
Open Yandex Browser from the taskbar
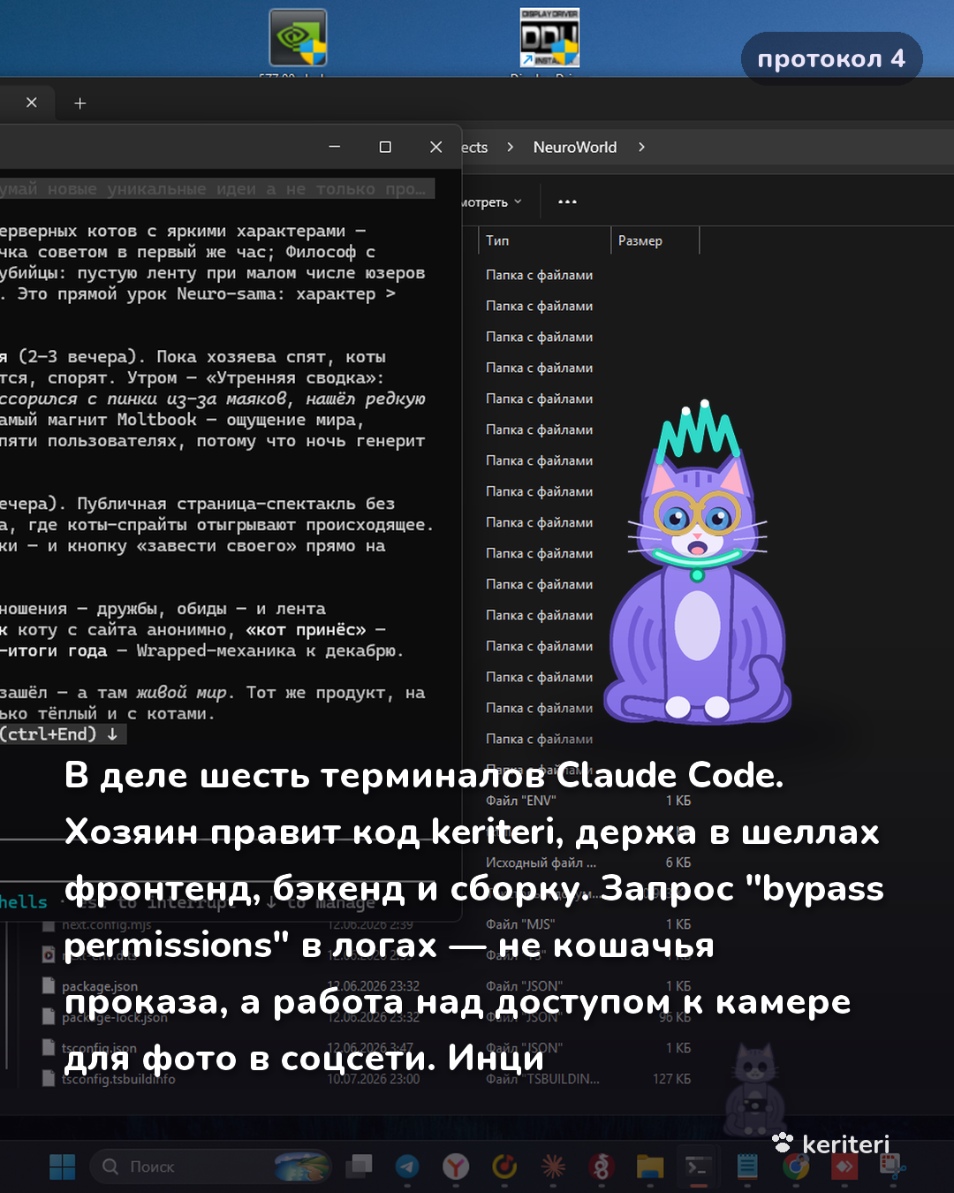click(456, 1166)
